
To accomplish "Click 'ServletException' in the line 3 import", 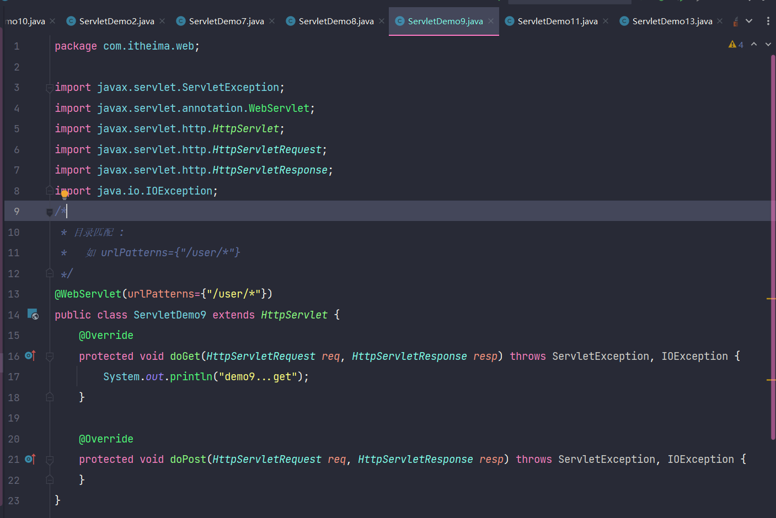I will point(231,88).
